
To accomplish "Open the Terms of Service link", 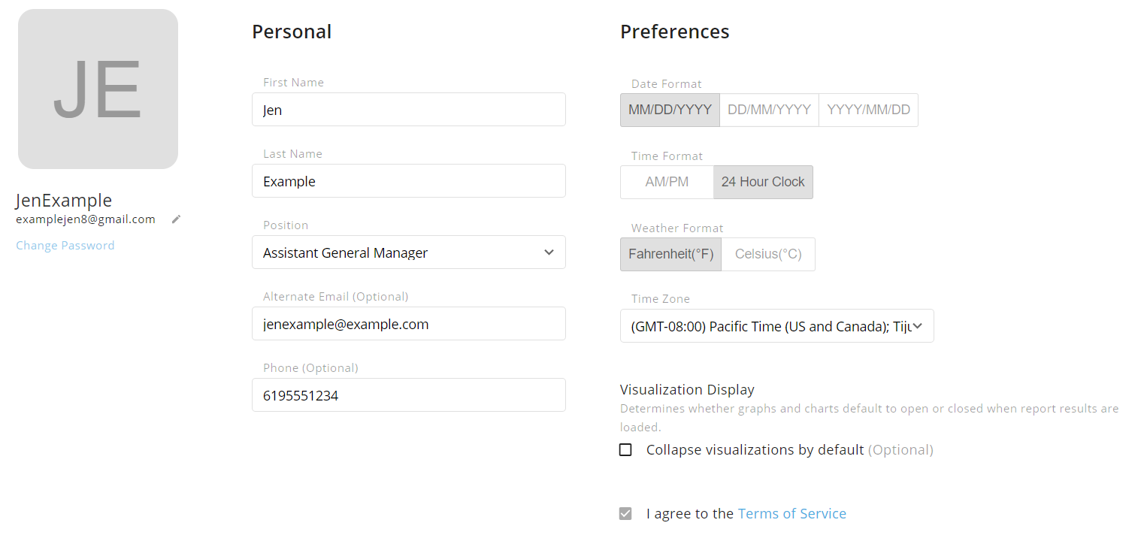I will [791, 514].
